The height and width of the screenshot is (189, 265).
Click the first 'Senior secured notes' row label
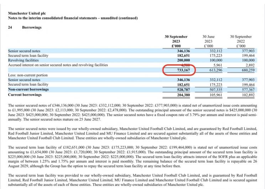(24, 51)
